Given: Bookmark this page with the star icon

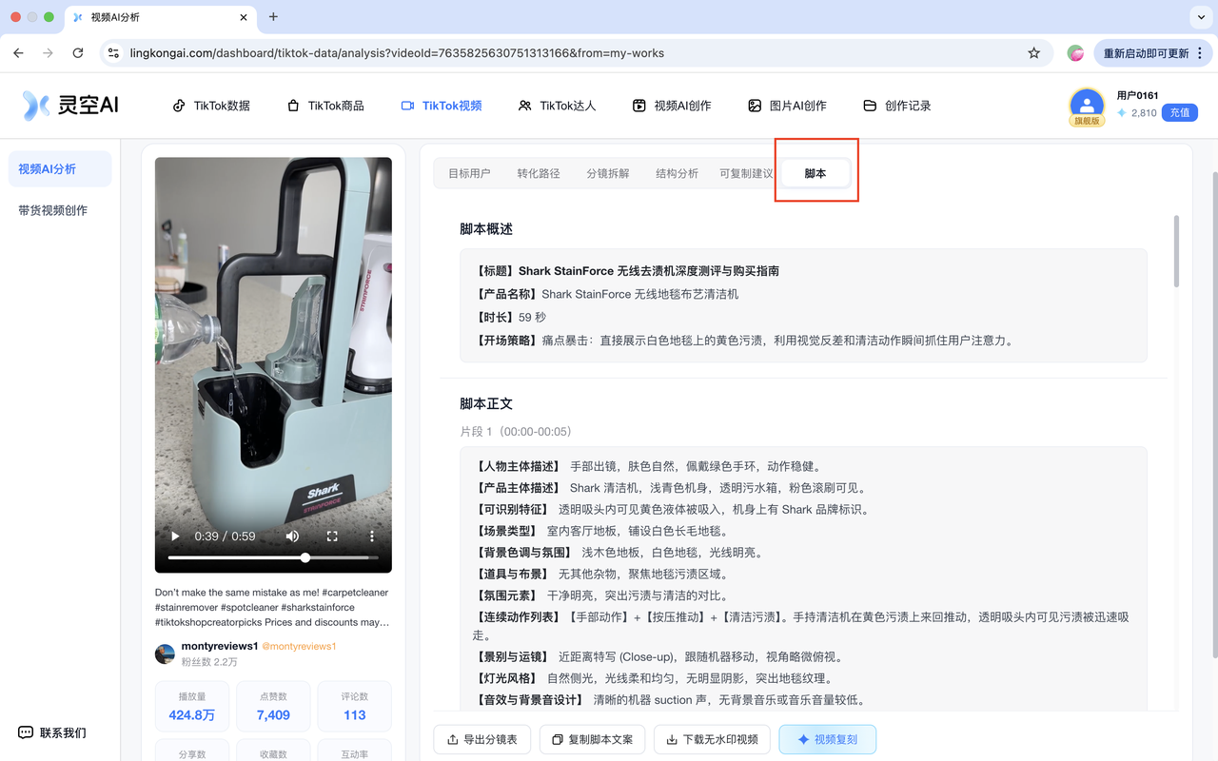Looking at the screenshot, I should [x=1034, y=53].
